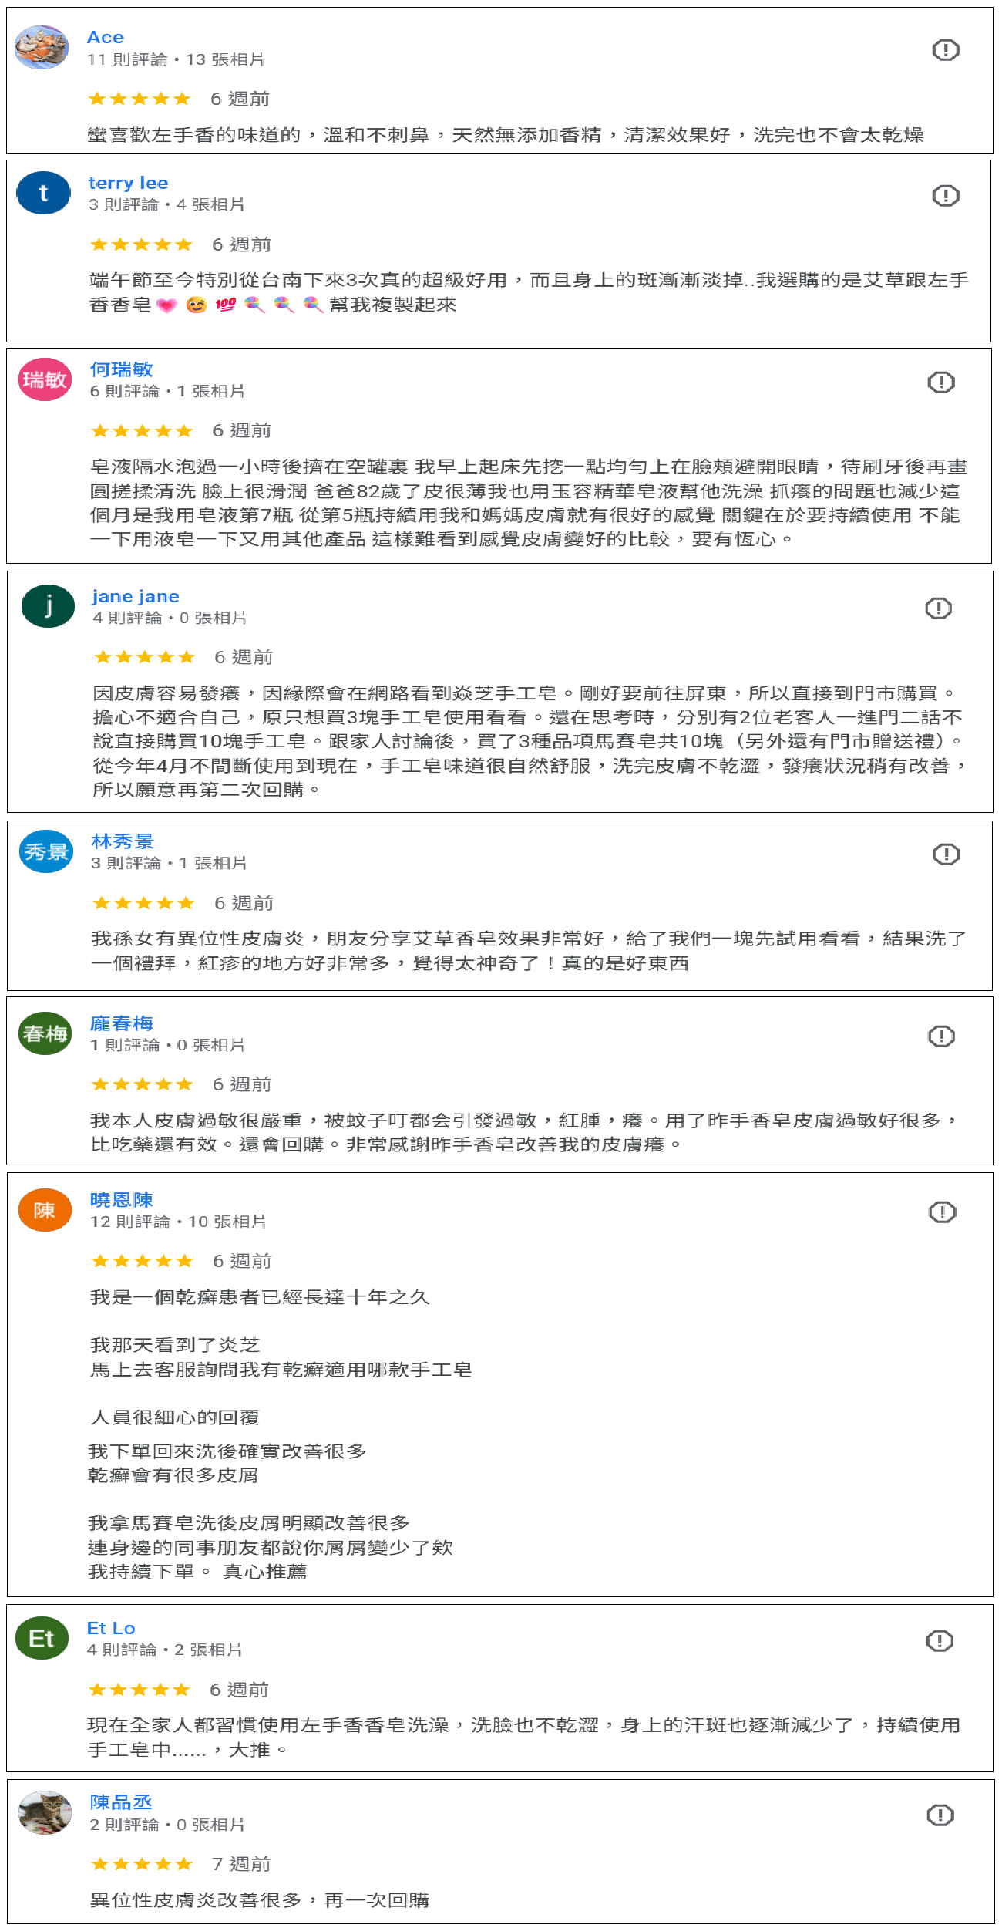1002x1928 pixels.
Task: Open terry lee's profile link
Action: click(128, 184)
